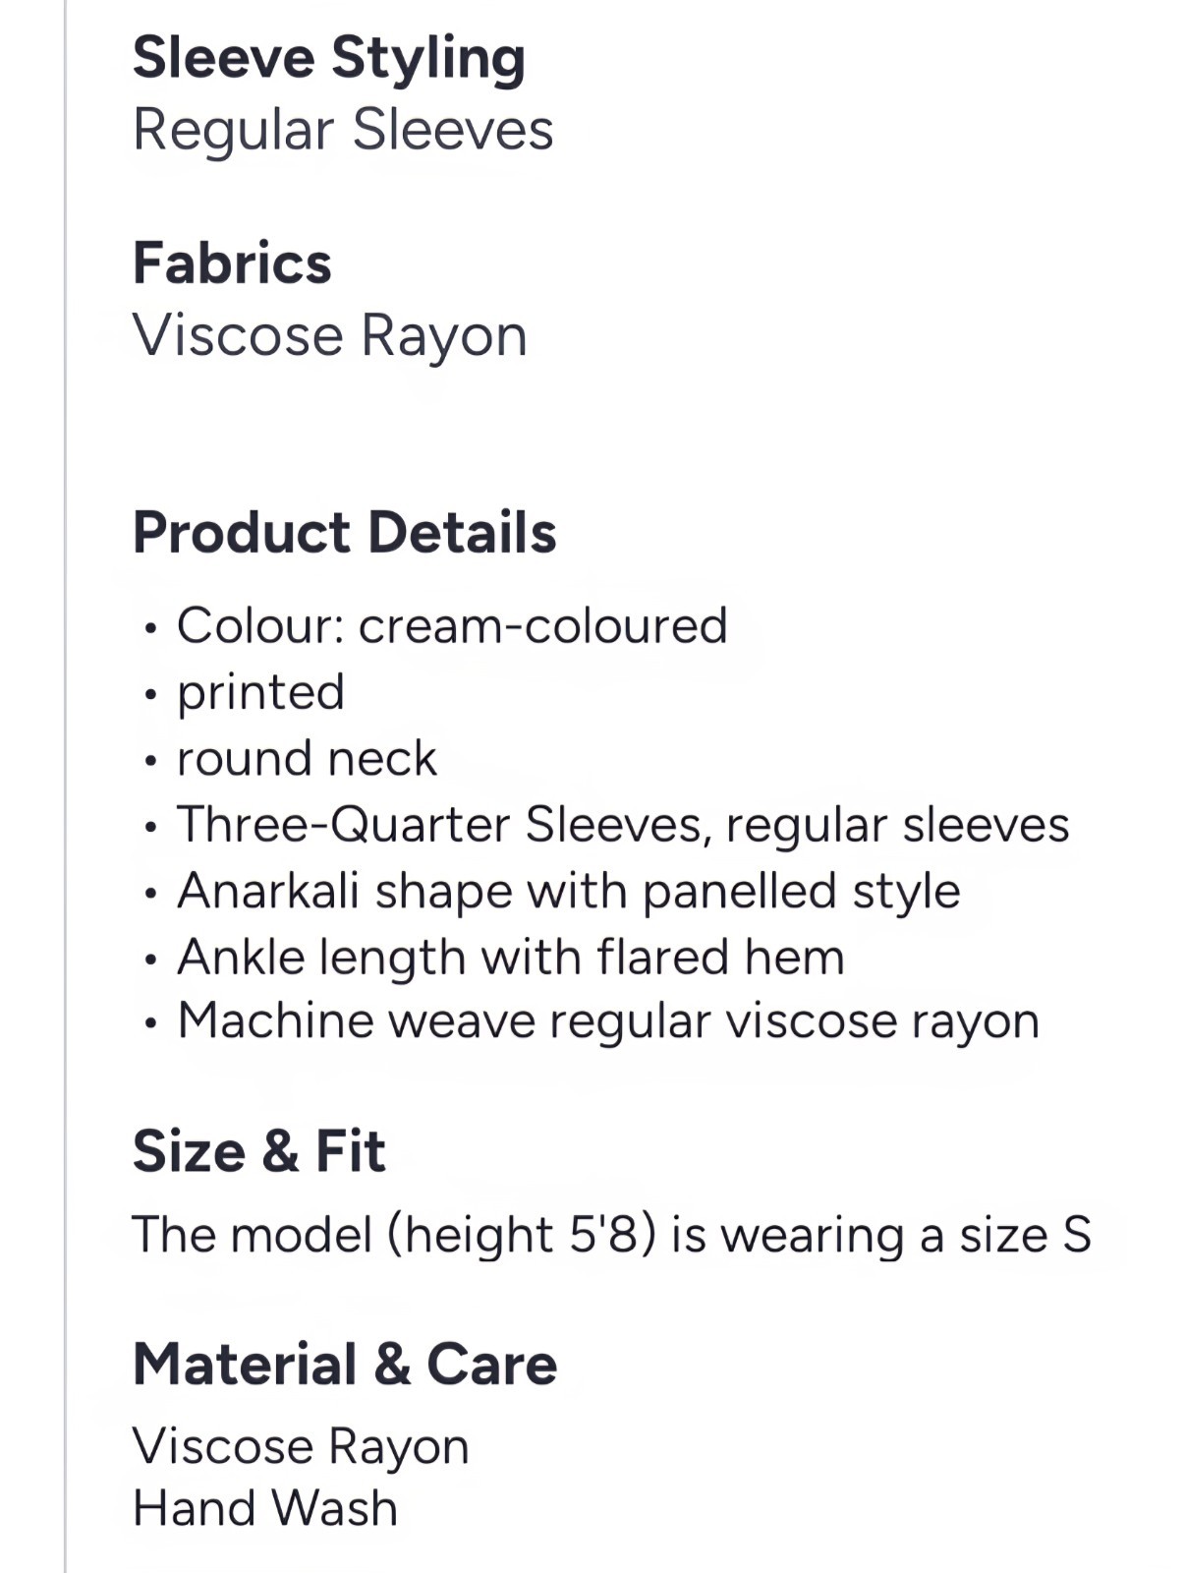1185x1573 pixels.
Task: Click the 'printed' bullet item
Action: click(x=260, y=692)
